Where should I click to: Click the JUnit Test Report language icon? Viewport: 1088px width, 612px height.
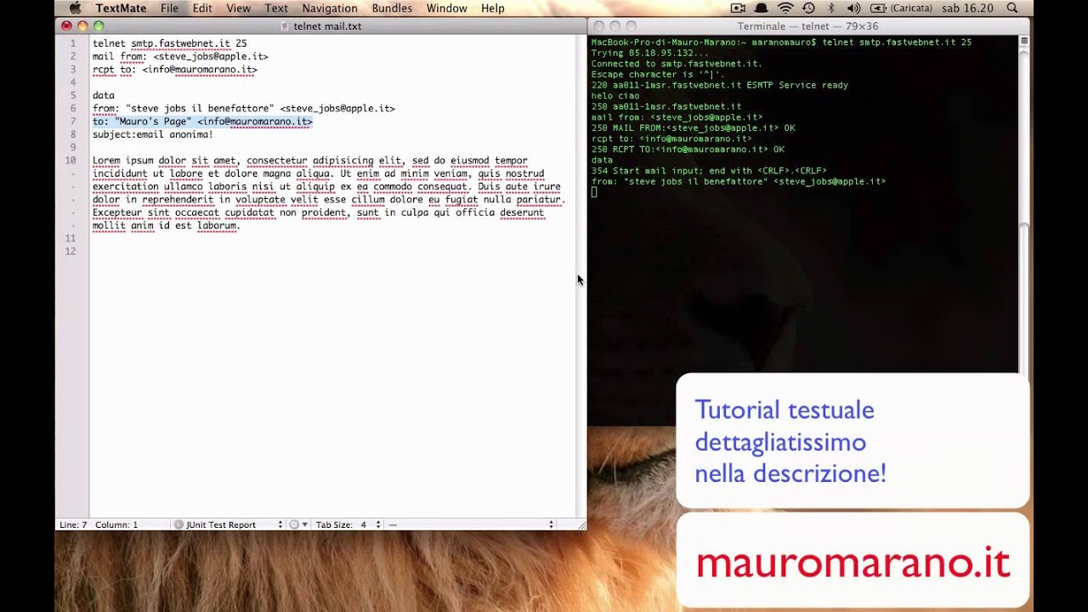point(179,524)
